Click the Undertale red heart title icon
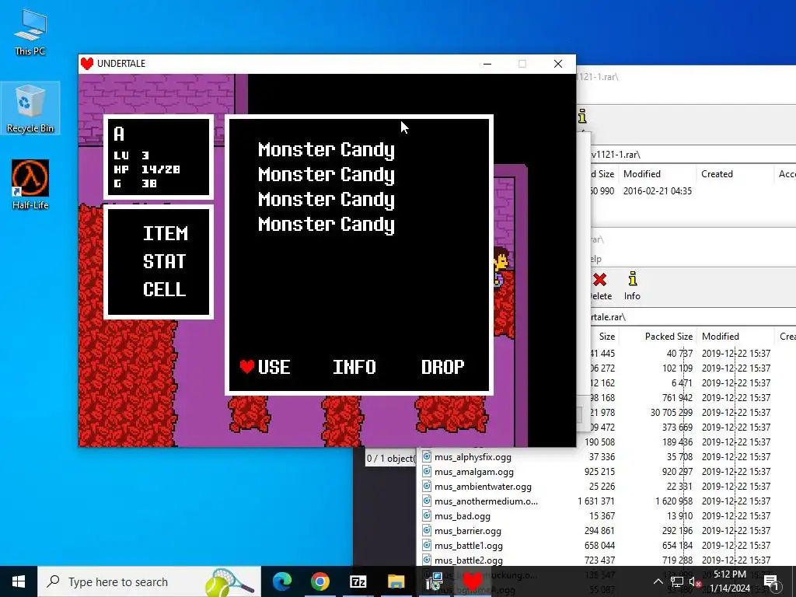The image size is (796, 597). (x=87, y=64)
